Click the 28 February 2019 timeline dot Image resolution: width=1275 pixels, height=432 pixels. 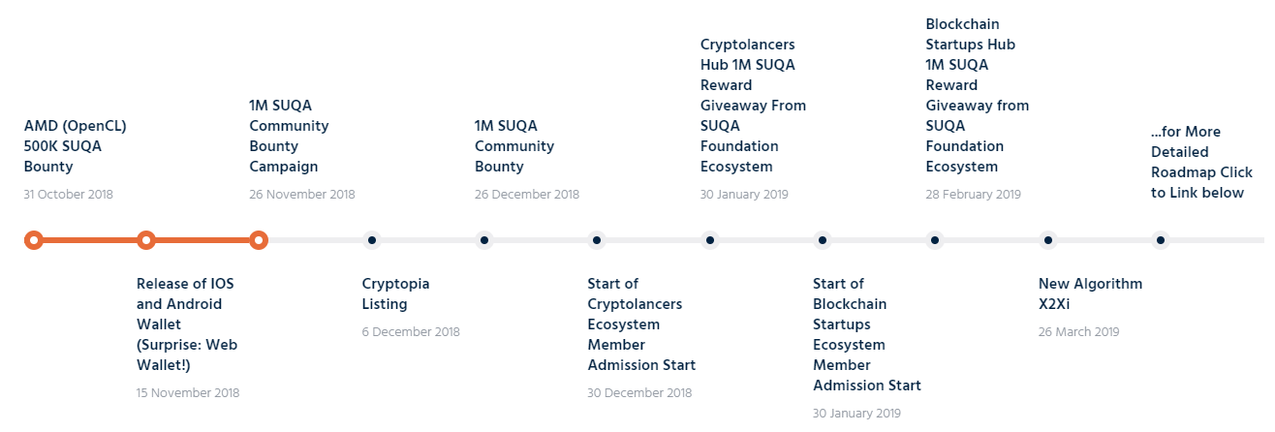pyautogui.click(x=934, y=240)
